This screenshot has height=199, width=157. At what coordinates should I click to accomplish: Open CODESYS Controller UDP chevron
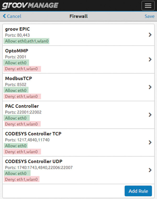[150, 170]
